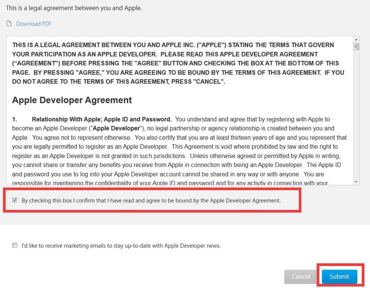Enable marketing emails checkbox
The image size is (370, 288).
pyautogui.click(x=15, y=245)
